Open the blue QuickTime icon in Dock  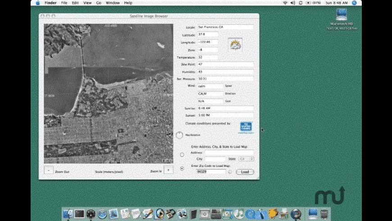[x=250, y=214]
